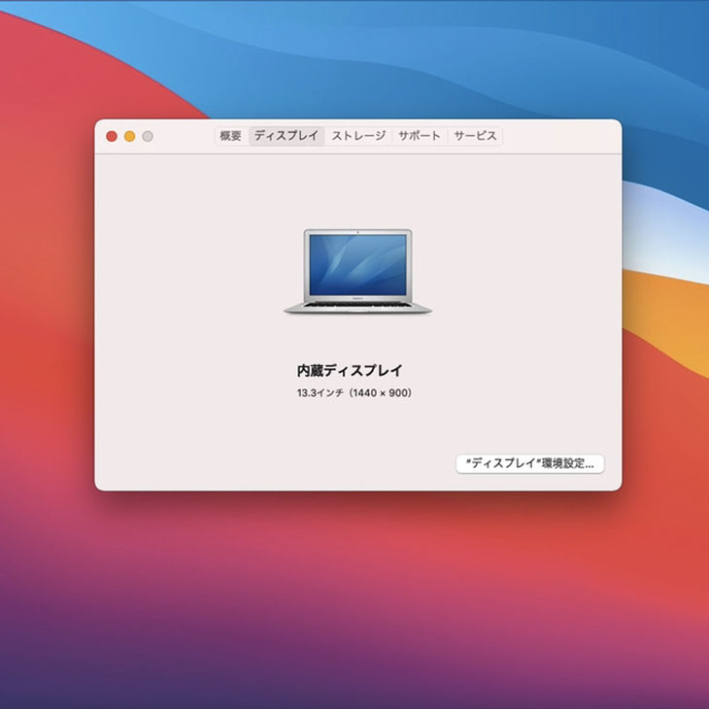Minimize window with the yellow button
709x709 pixels.
tap(130, 136)
